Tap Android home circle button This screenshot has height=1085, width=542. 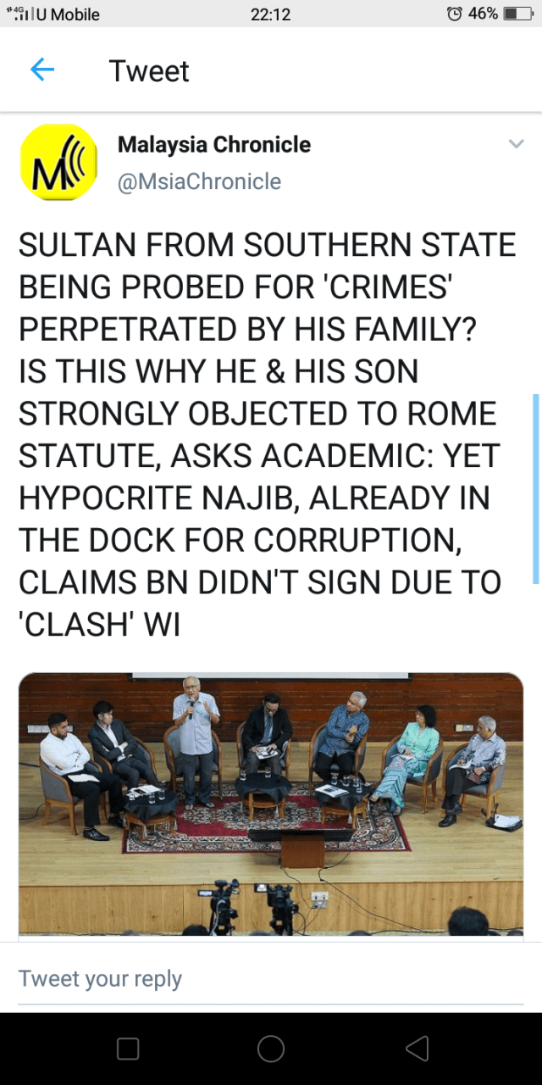click(x=271, y=1049)
